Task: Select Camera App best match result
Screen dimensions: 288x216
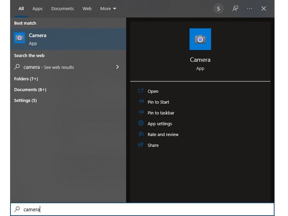Action: (68, 39)
